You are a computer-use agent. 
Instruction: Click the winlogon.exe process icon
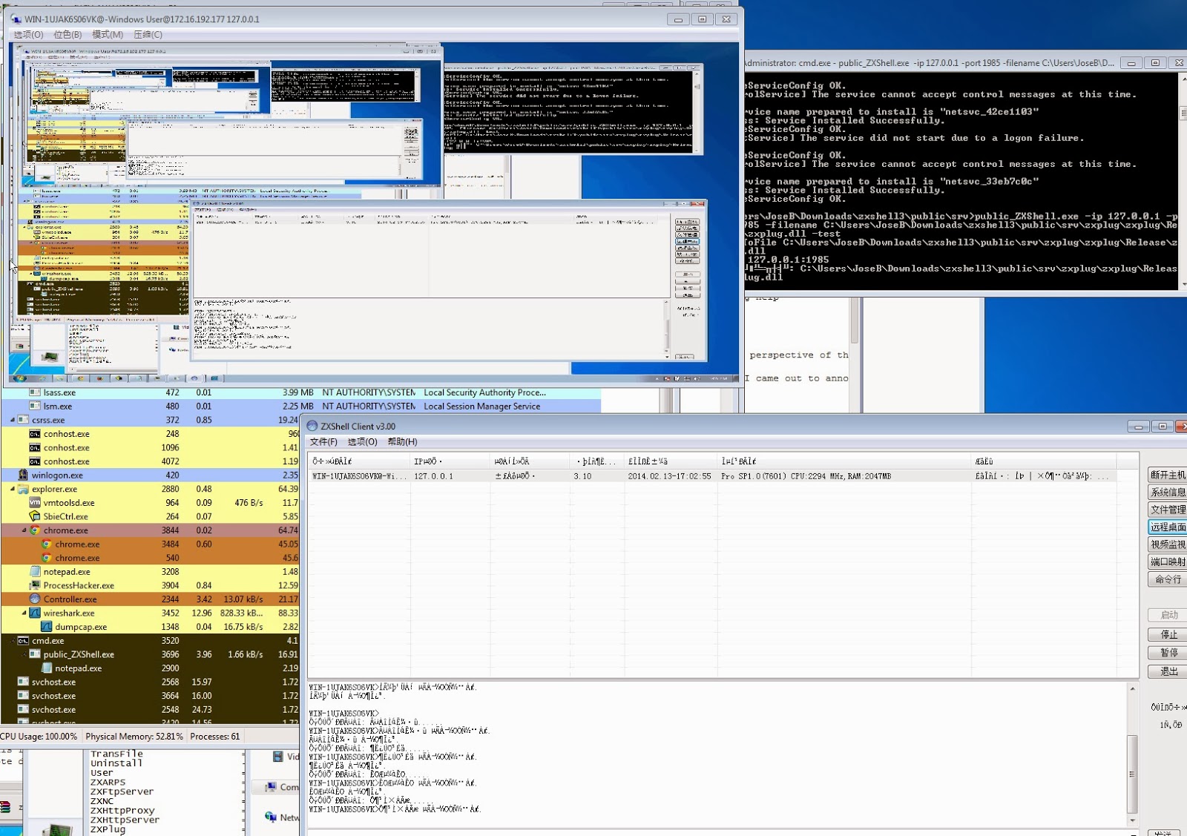point(23,475)
